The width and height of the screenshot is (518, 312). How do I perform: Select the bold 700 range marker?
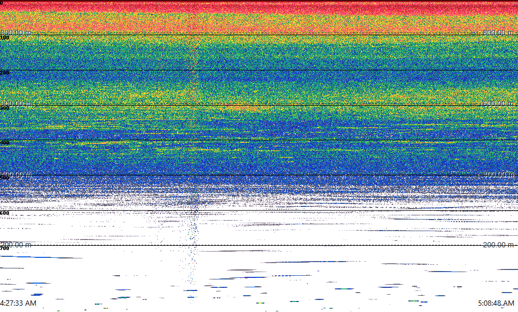(x=5, y=248)
